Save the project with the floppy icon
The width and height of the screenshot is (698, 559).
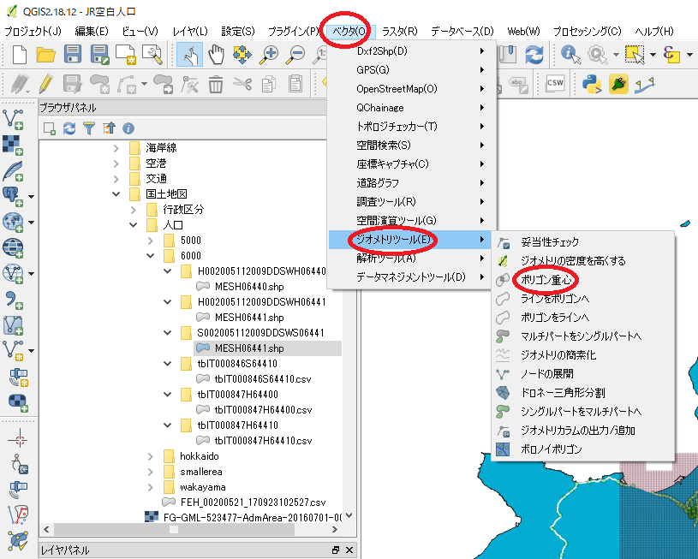click(x=73, y=54)
